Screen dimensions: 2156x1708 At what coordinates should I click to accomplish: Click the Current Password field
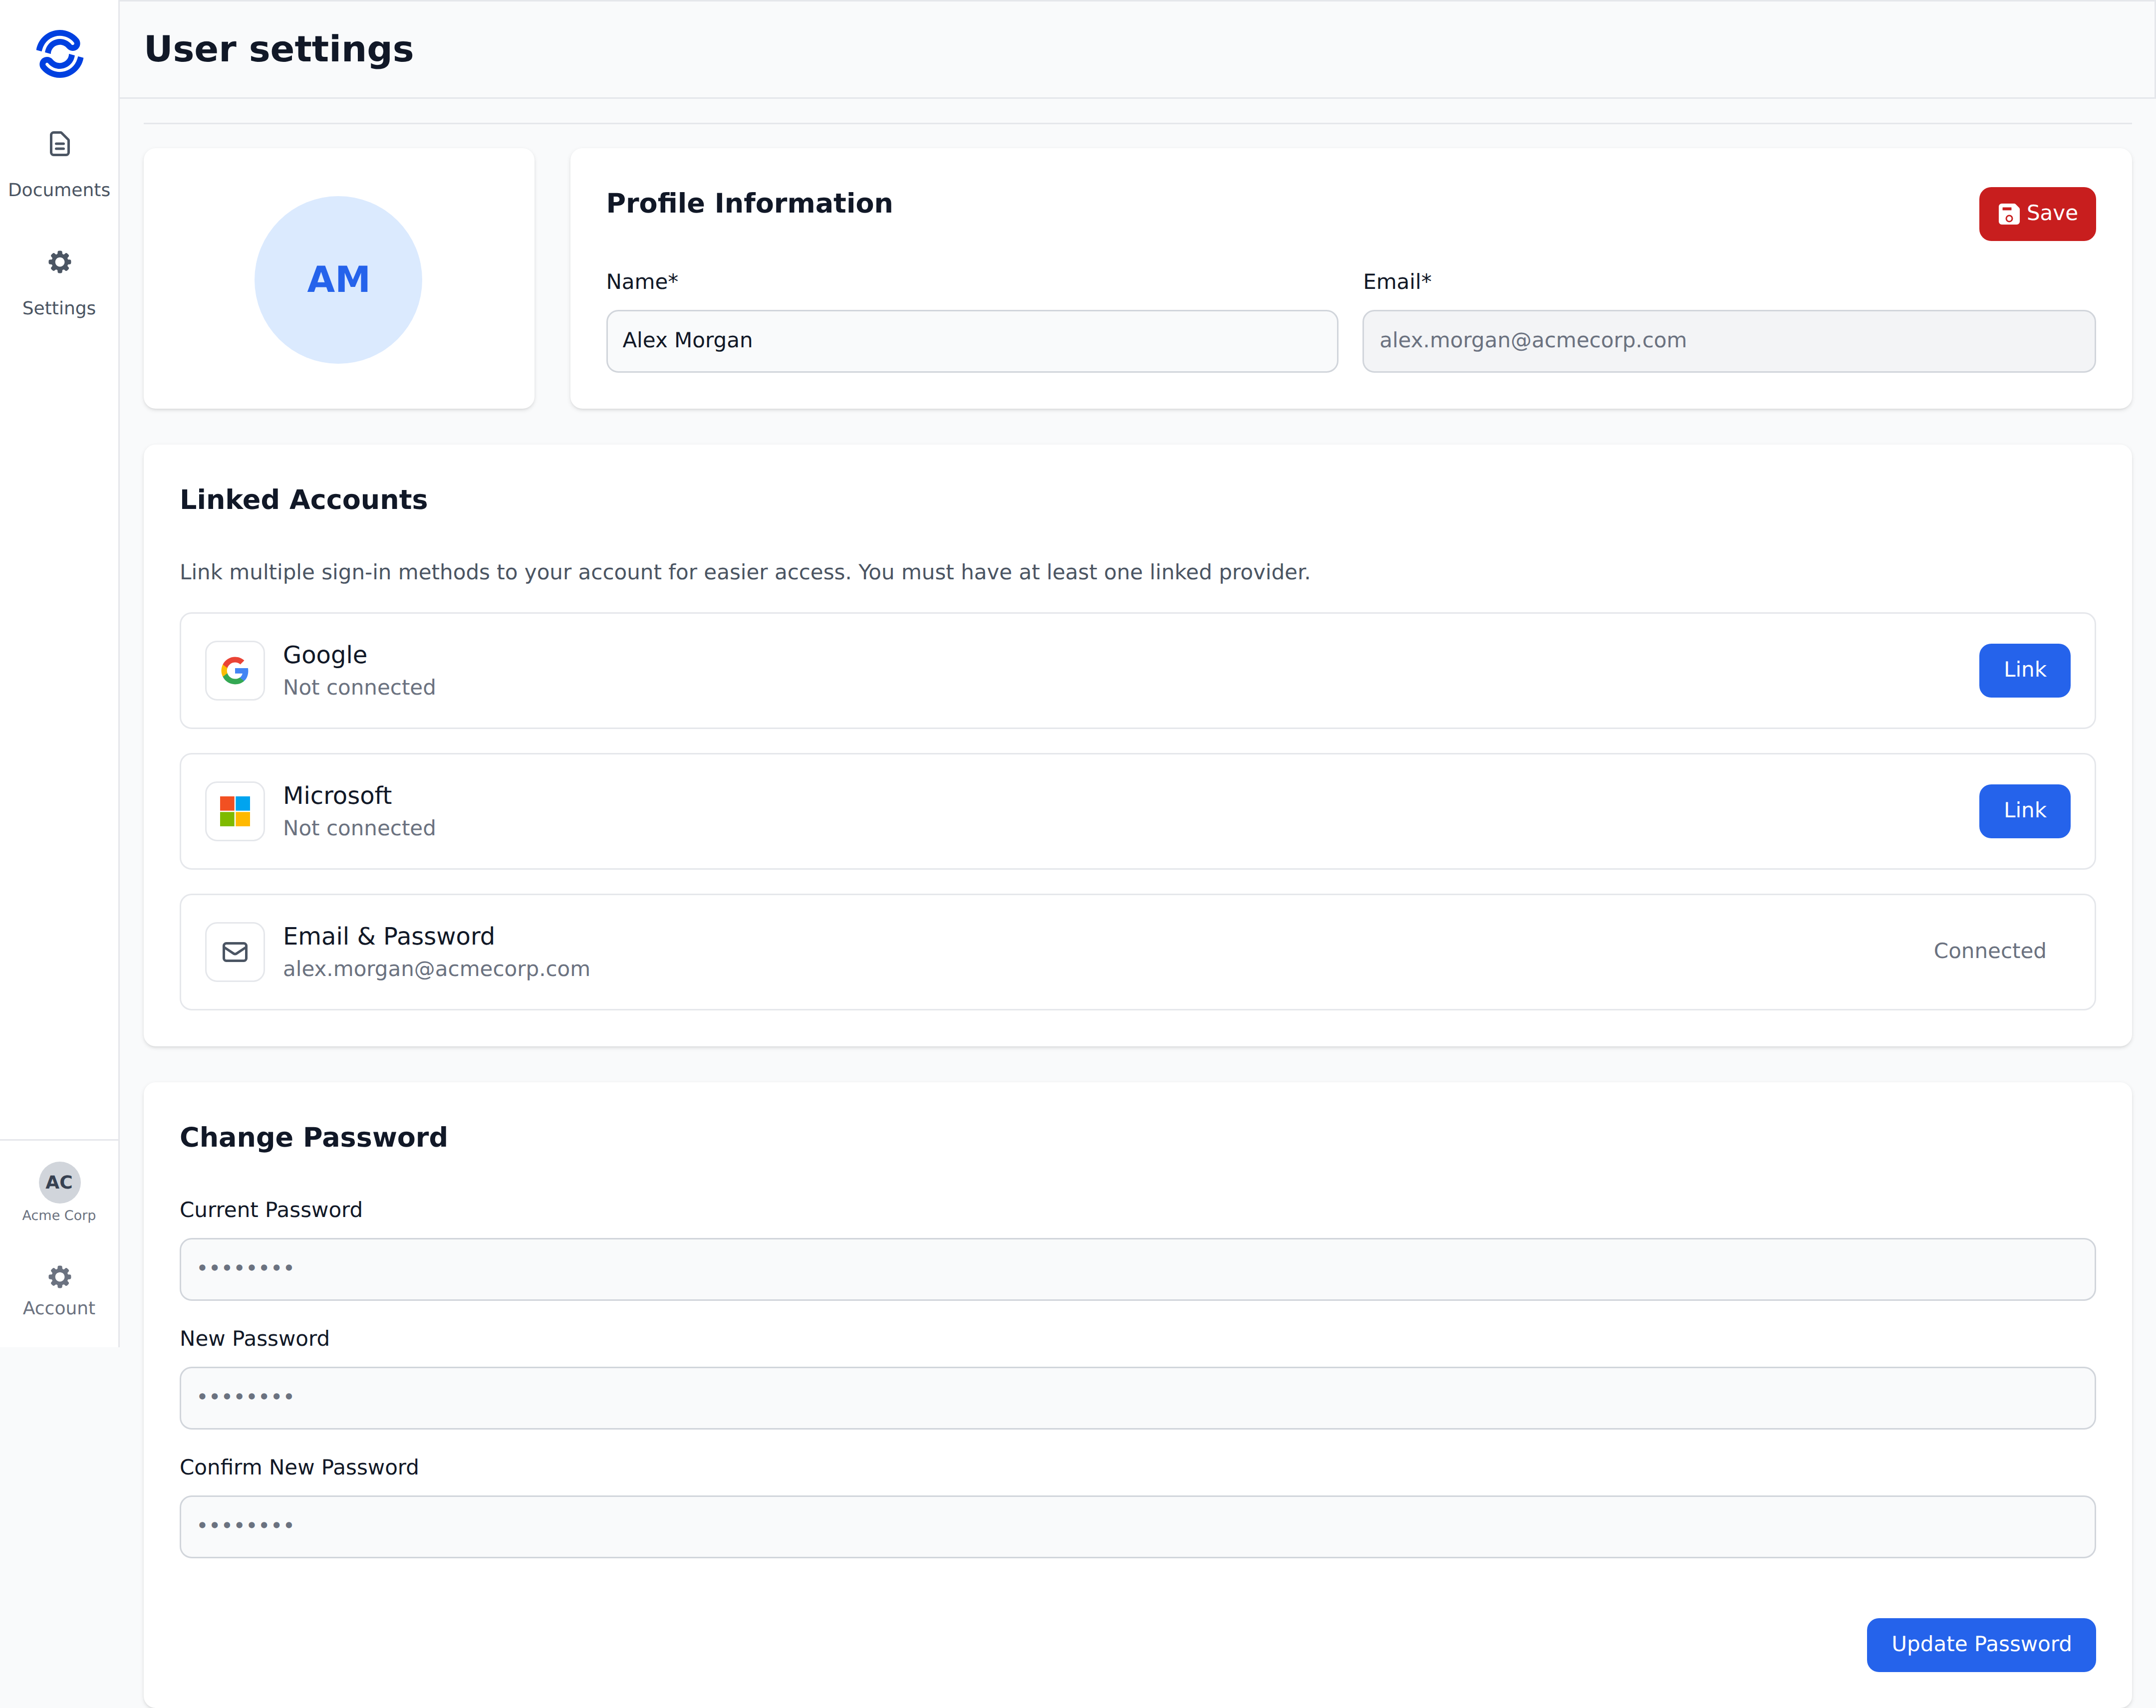pyautogui.click(x=1137, y=1269)
